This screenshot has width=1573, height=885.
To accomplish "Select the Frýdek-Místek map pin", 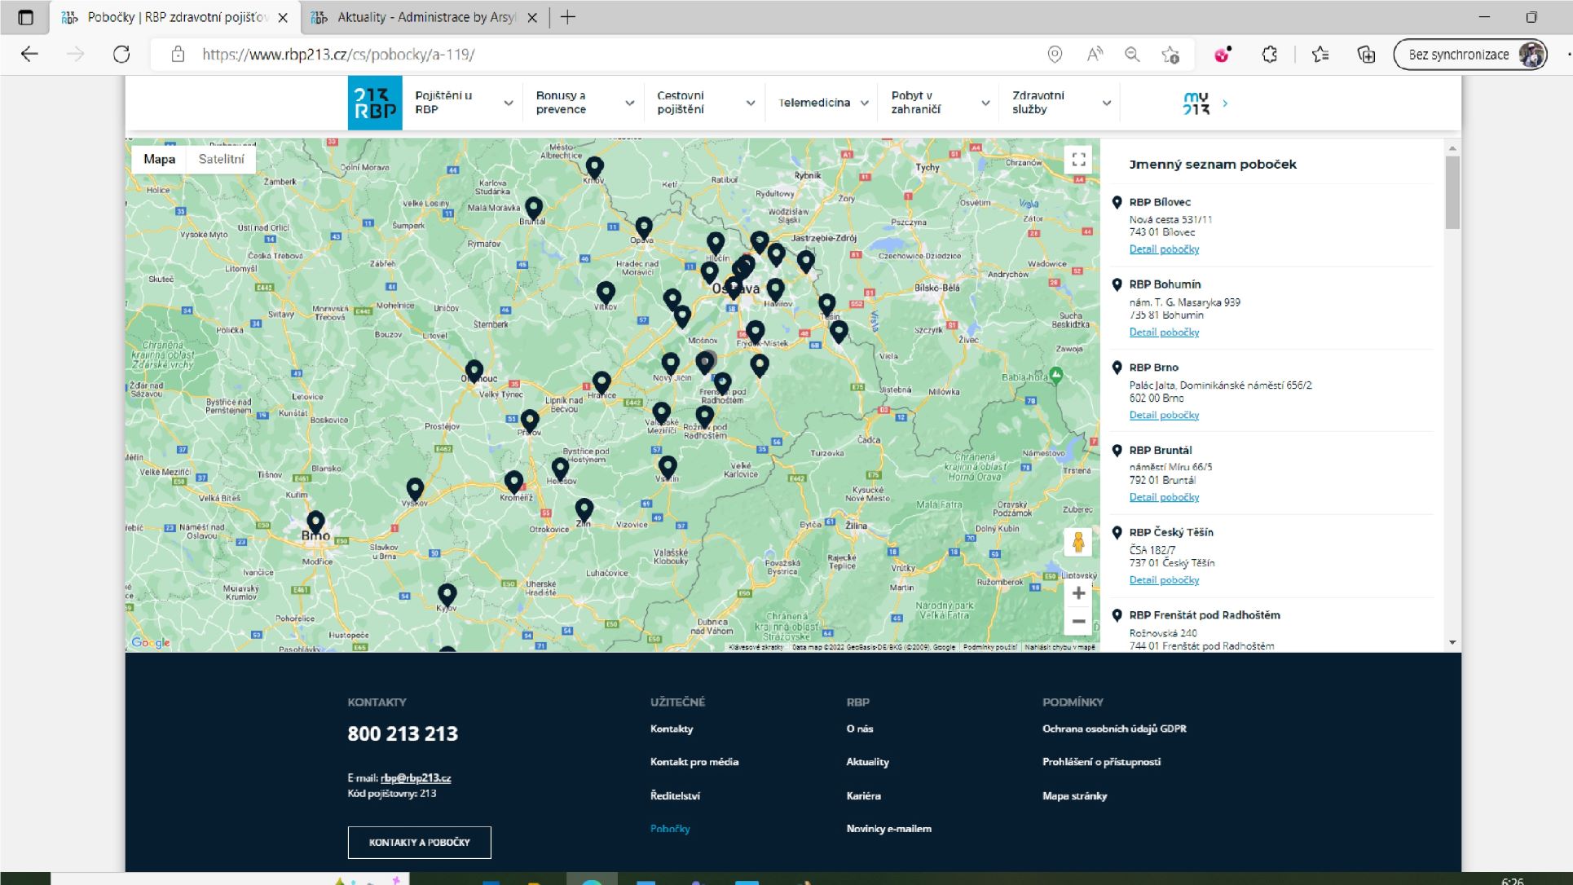I will coord(756,332).
